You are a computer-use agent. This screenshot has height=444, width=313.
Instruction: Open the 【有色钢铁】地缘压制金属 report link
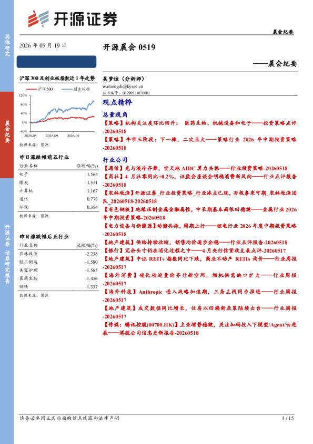click(x=200, y=214)
